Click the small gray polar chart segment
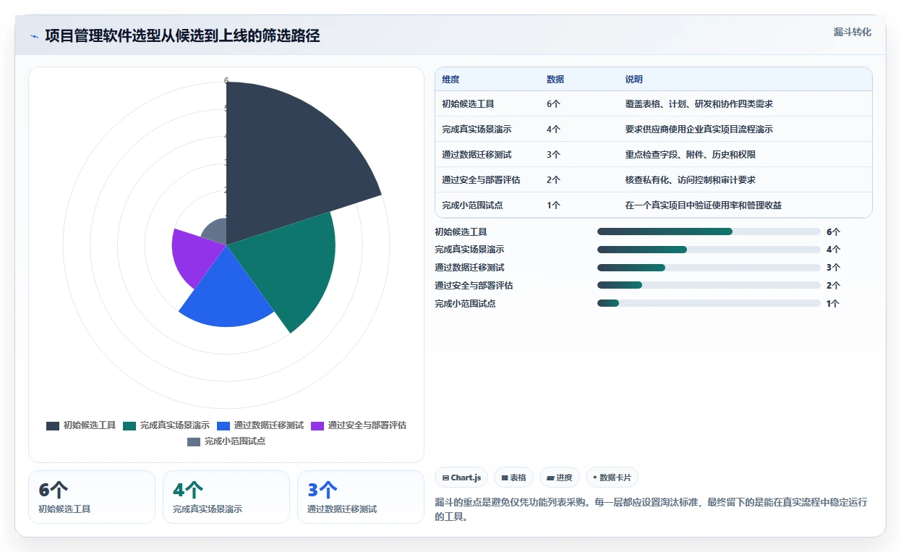Image resolution: width=901 pixels, height=552 pixels. [215, 232]
